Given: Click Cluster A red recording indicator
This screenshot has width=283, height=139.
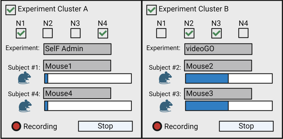Looking at the screenshot, I should [x=17, y=126].
